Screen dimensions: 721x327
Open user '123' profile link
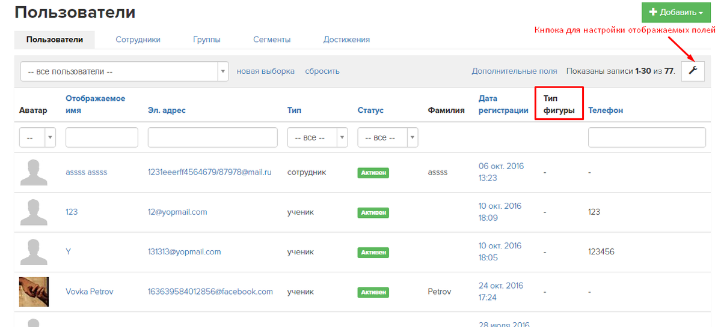tap(72, 212)
